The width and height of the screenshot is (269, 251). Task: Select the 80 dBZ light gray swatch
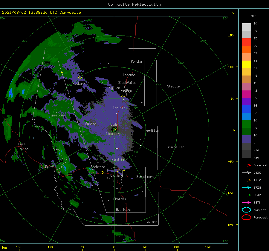pos(246,27)
